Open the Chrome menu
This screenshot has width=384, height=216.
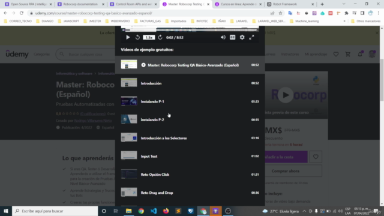[379, 13]
